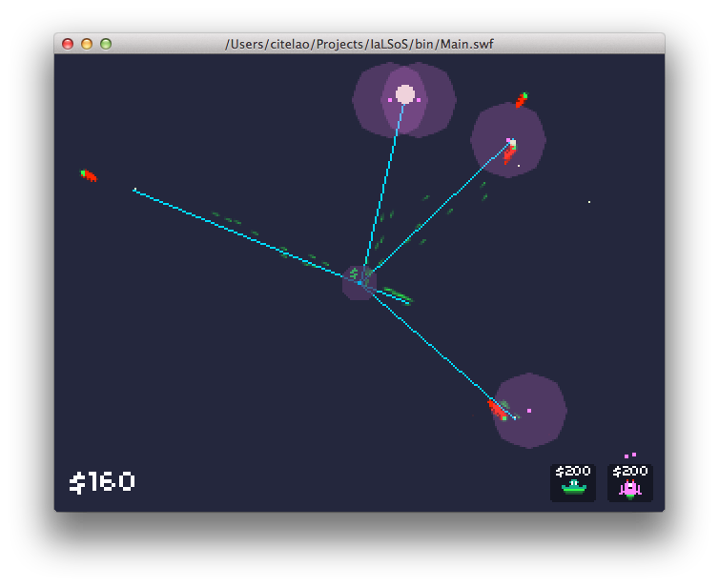This screenshot has width=719, height=587.
Task: Click the pink dot inside the bottom purple field
Action: (x=529, y=411)
